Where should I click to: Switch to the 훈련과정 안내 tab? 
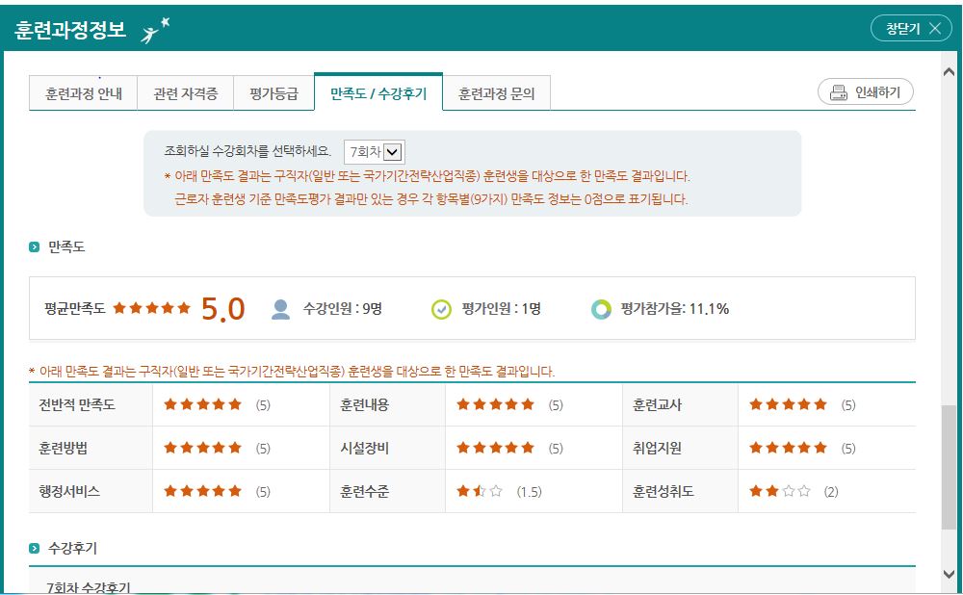pos(84,94)
